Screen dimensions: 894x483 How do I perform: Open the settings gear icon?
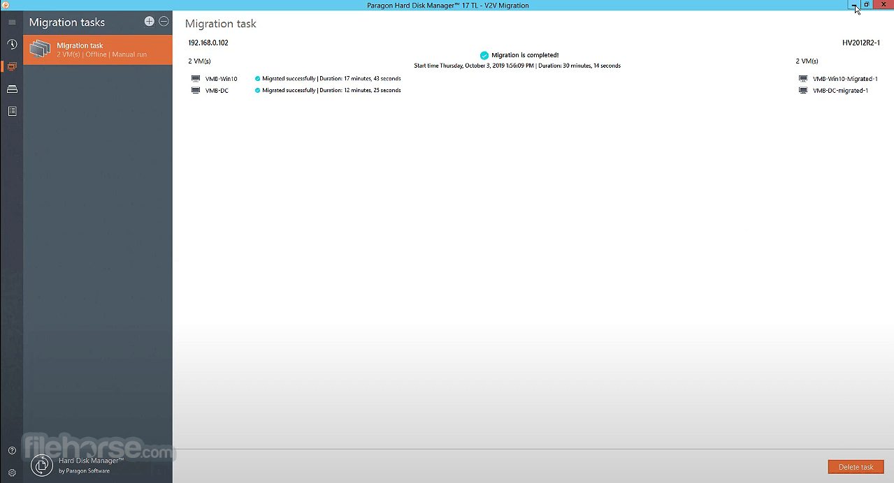coord(12,473)
